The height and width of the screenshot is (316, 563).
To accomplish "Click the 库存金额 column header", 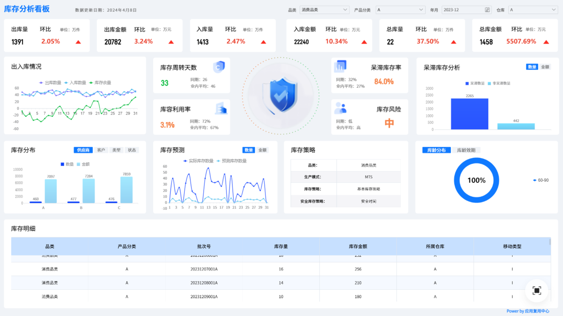I will (x=358, y=246).
